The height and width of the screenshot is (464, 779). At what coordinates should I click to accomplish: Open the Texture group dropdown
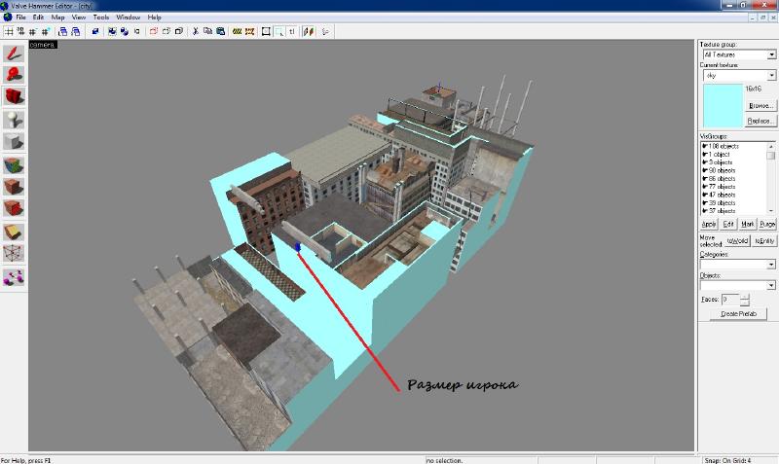click(x=737, y=55)
